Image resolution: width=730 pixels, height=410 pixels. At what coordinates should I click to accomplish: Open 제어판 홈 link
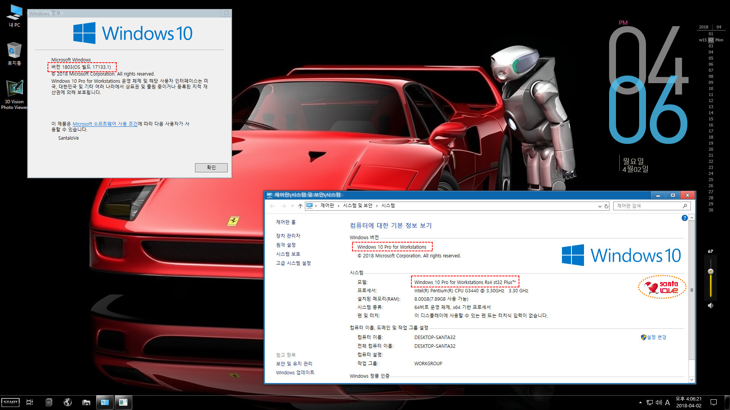click(286, 222)
